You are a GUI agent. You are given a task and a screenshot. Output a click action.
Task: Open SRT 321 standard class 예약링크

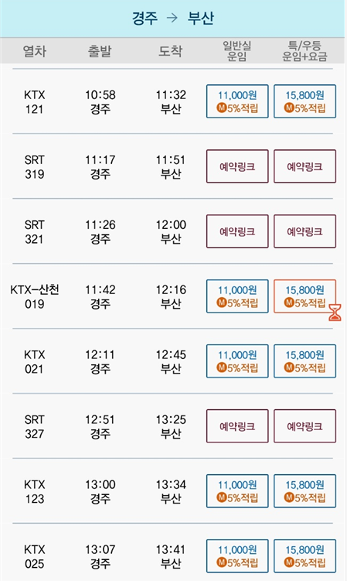(237, 231)
